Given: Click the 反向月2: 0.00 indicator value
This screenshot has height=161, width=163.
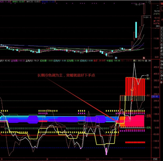Looking at the screenshot, I should (x=86, y=61).
